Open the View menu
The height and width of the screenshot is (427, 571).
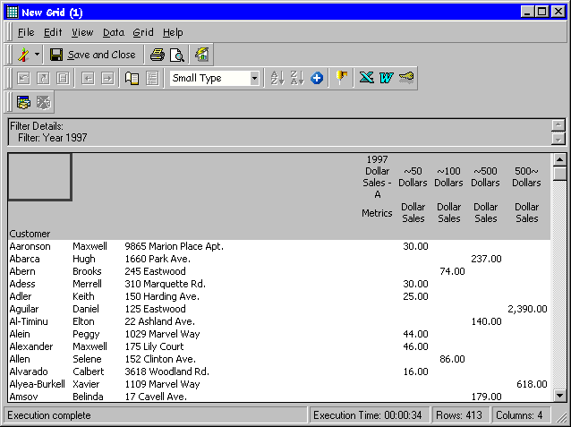(82, 33)
